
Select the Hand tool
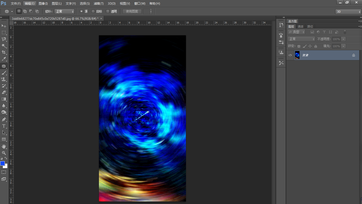[4, 146]
